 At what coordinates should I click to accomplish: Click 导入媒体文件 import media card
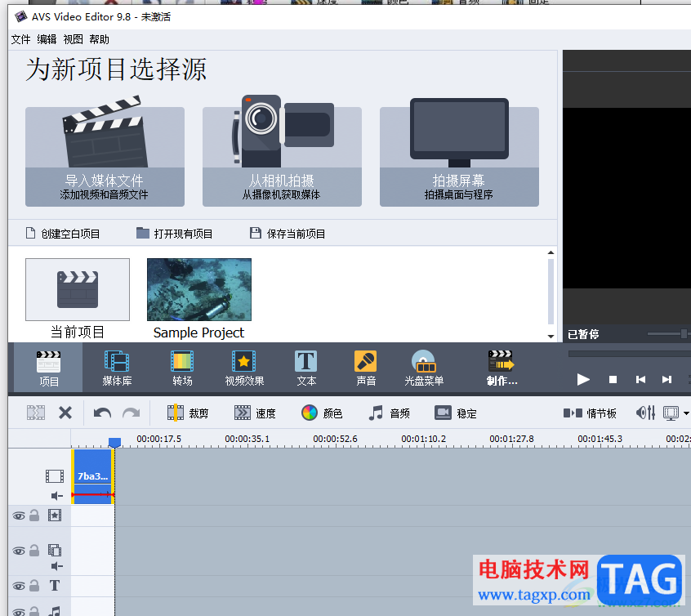pos(105,157)
